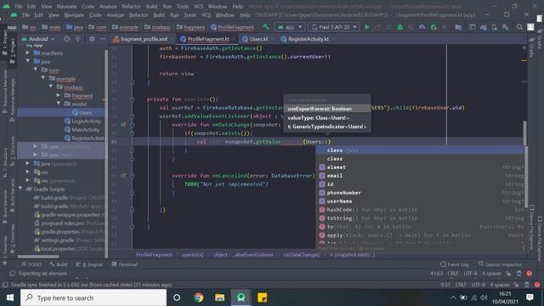
Task: Click the CRLF line separator in status bar
Action: (453, 274)
